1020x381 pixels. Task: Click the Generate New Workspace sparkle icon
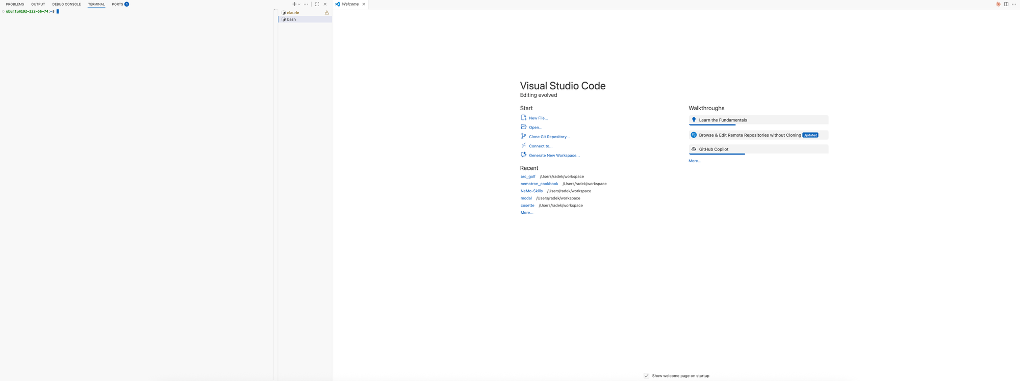[523, 155]
